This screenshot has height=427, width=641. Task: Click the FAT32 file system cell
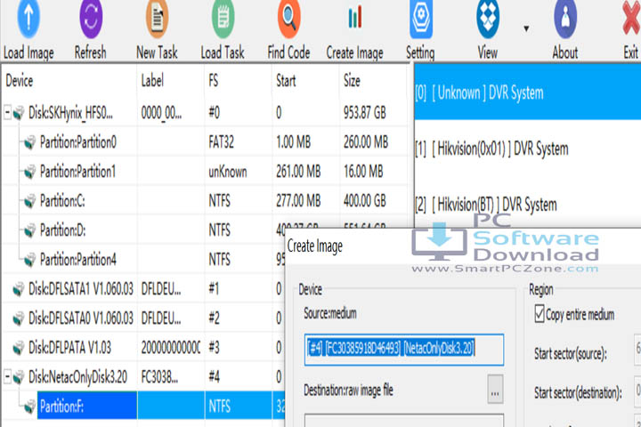(x=221, y=142)
